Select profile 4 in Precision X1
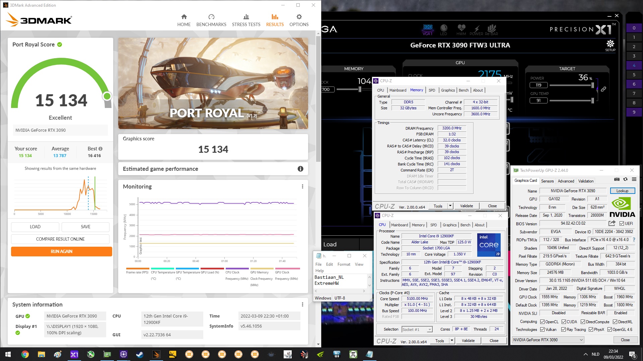643x361 pixels. (634, 65)
